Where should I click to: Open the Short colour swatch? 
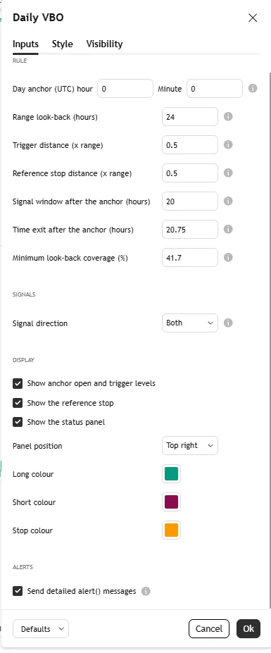point(172,502)
